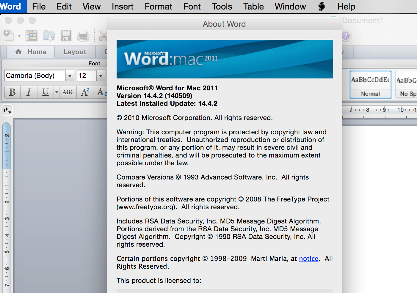Open the font size dropdown arrow
The height and width of the screenshot is (293, 417).
(101, 76)
